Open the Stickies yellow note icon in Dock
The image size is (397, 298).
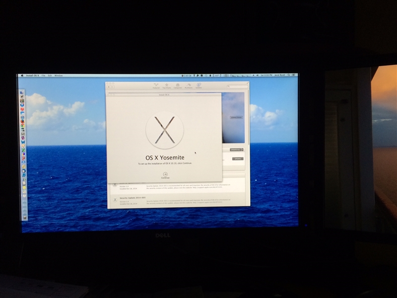click(x=24, y=187)
